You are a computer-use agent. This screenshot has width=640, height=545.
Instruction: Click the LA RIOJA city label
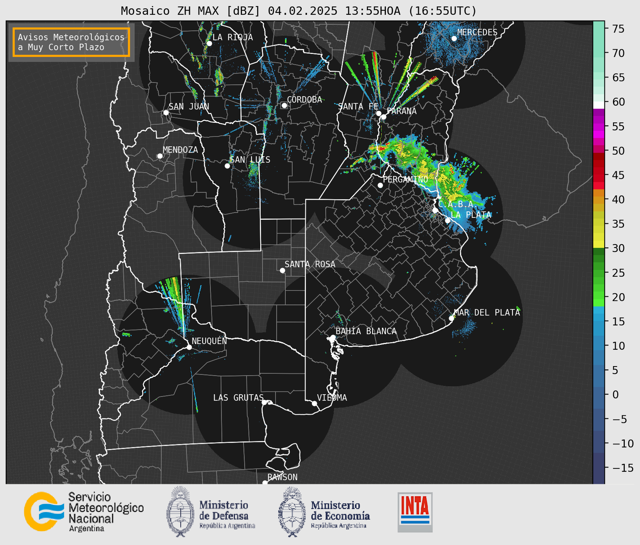(x=233, y=37)
